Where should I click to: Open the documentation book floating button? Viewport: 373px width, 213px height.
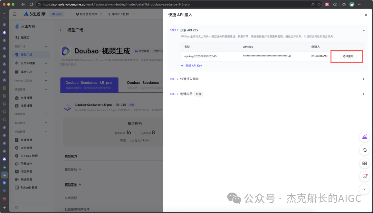364,163
